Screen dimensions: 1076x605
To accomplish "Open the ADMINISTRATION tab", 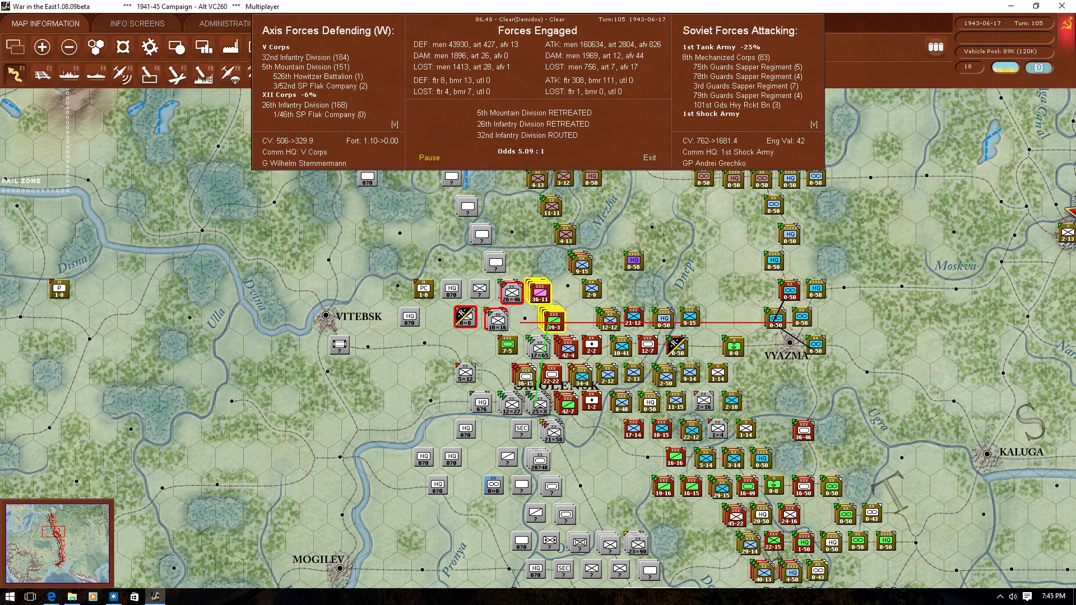I will (224, 24).
